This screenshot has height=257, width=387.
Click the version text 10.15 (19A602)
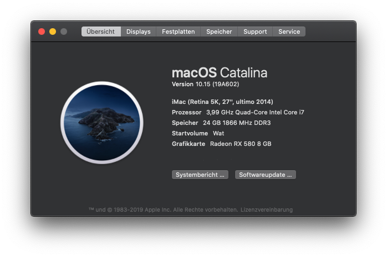217,84
